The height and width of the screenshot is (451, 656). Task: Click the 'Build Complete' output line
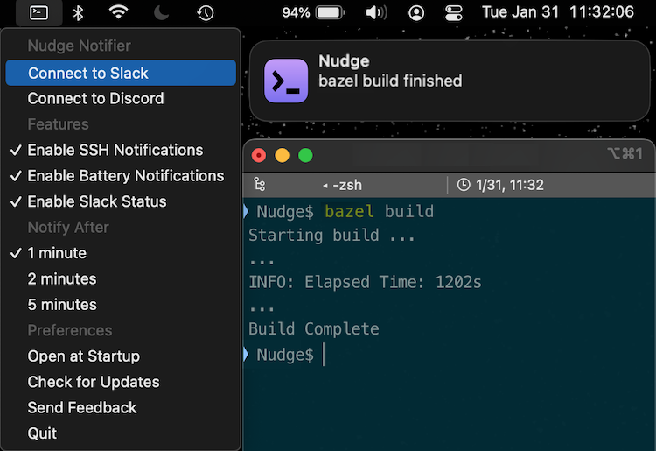[x=314, y=328]
